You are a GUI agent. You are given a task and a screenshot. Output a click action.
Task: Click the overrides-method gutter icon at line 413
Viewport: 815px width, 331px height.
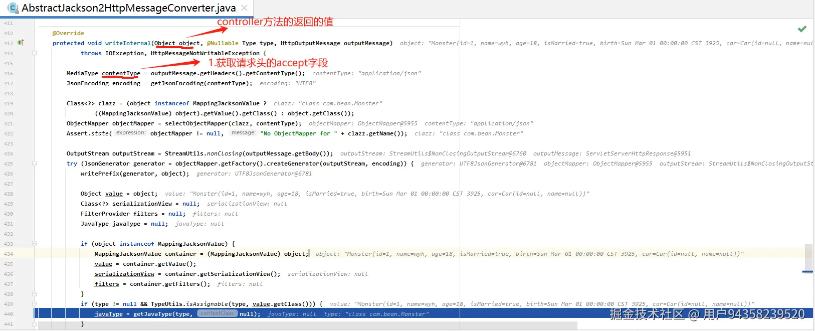point(21,43)
